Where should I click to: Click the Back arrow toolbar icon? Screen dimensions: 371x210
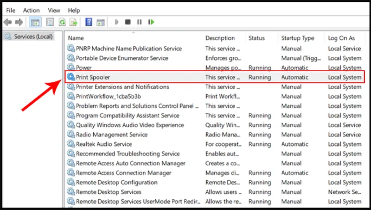pos(8,22)
